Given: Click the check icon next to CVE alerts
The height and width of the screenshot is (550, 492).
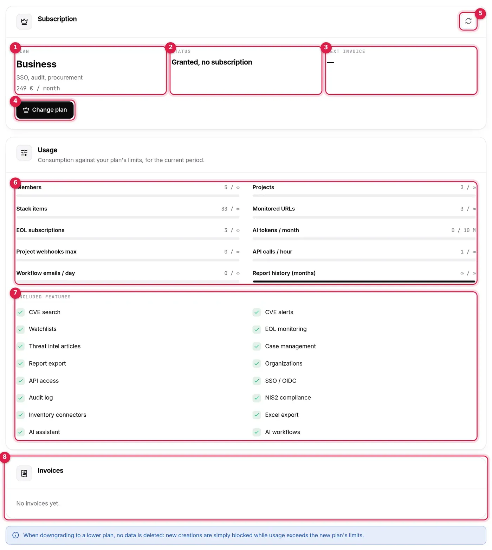Looking at the screenshot, I should coord(257,312).
